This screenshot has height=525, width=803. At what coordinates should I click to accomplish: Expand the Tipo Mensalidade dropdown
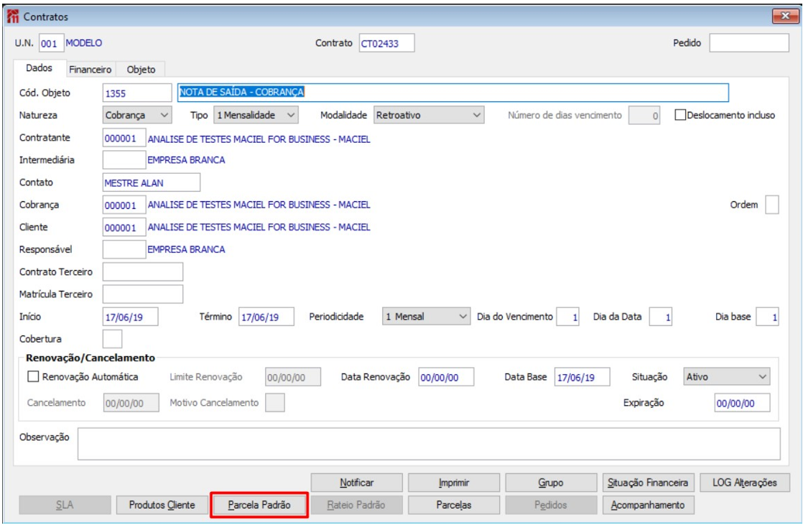pyautogui.click(x=256, y=115)
